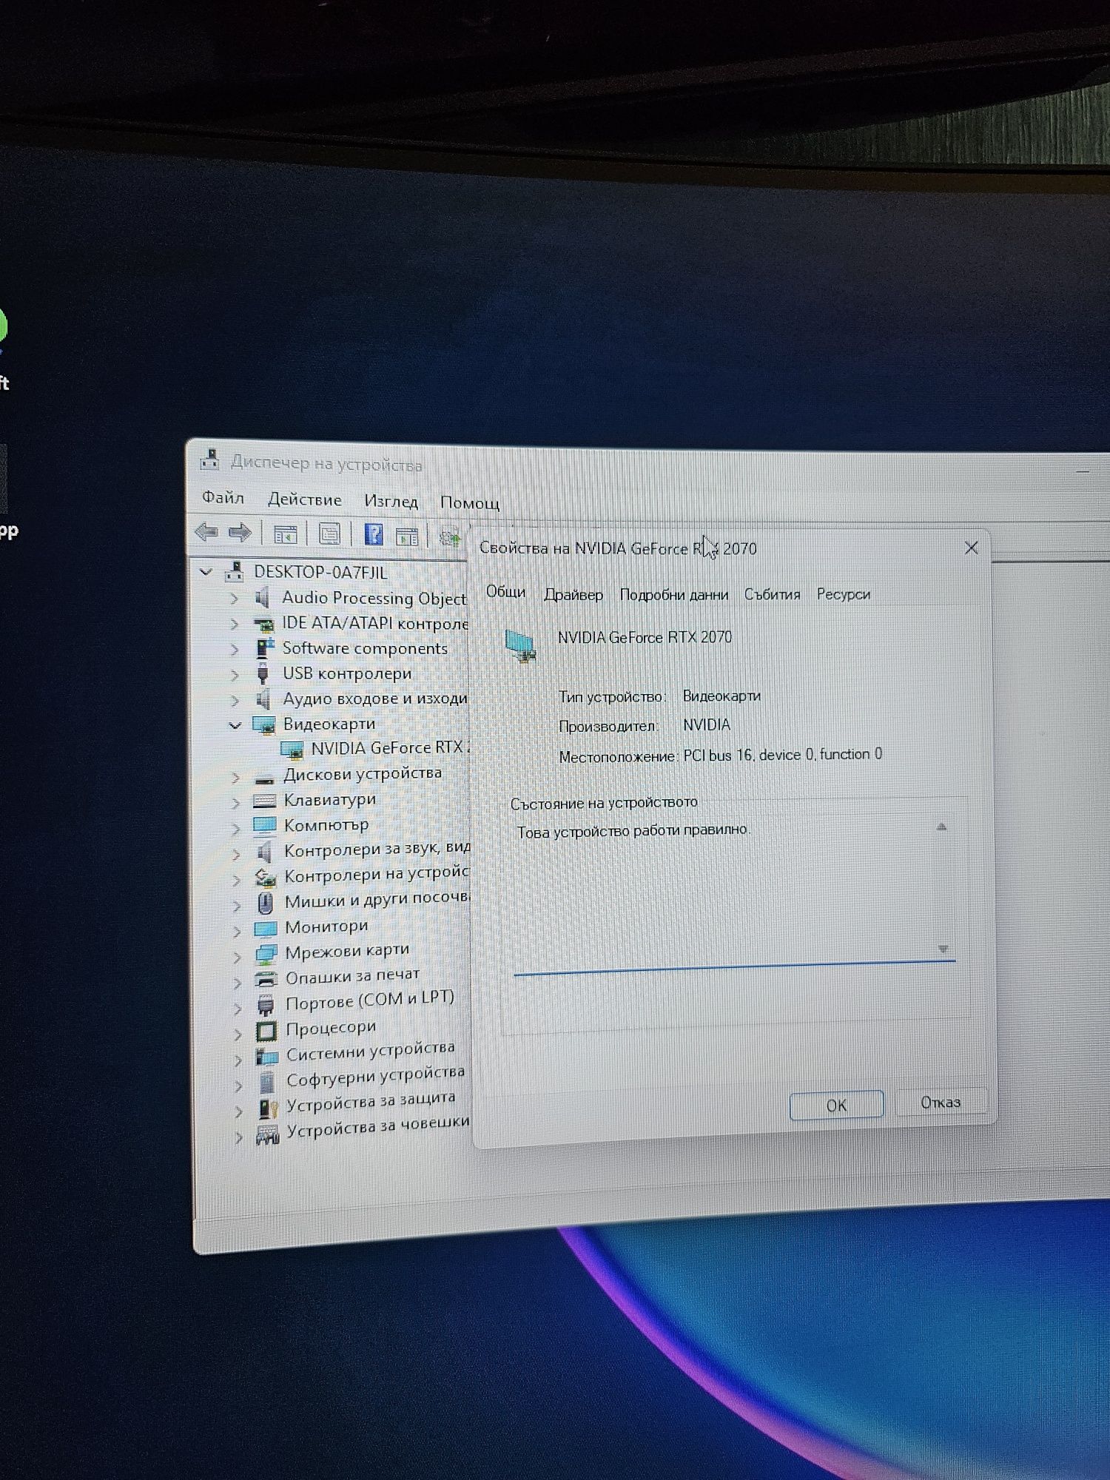The width and height of the screenshot is (1110, 1480).
Task: Expand Дискови устройства category
Action: click(x=236, y=777)
